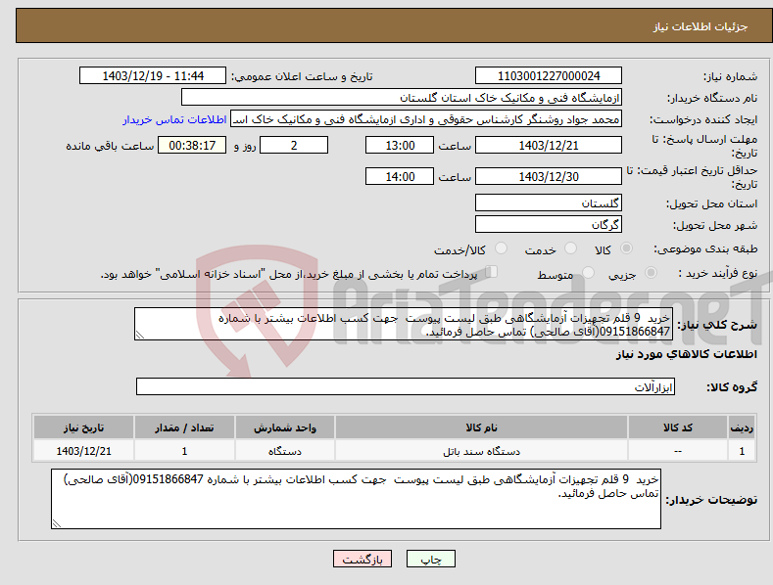Click the چاپ (print) button
The height and width of the screenshot is (585, 773).
coord(430,559)
